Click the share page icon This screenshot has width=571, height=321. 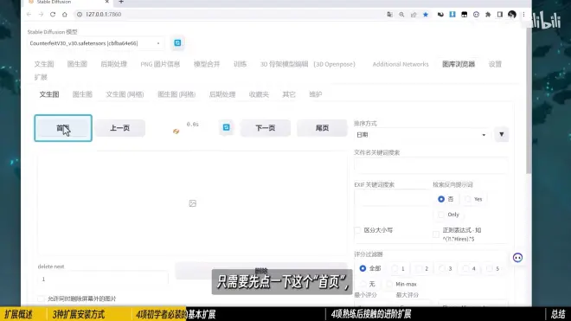(x=414, y=15)
